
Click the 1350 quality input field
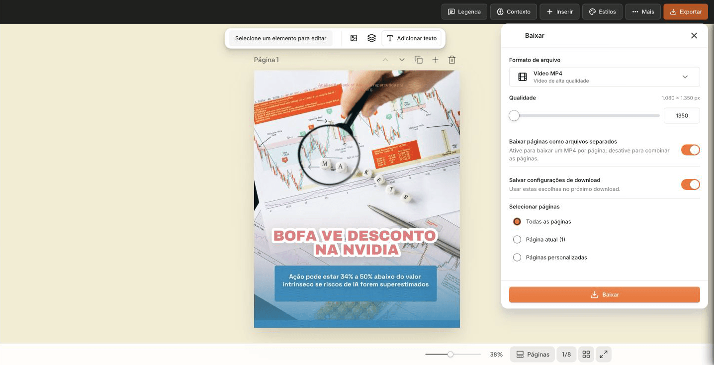682,115
